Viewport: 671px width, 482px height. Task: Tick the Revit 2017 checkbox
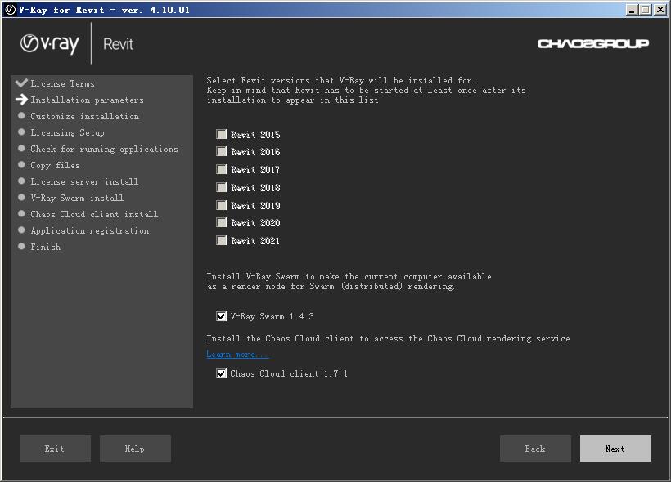point(221,170)
